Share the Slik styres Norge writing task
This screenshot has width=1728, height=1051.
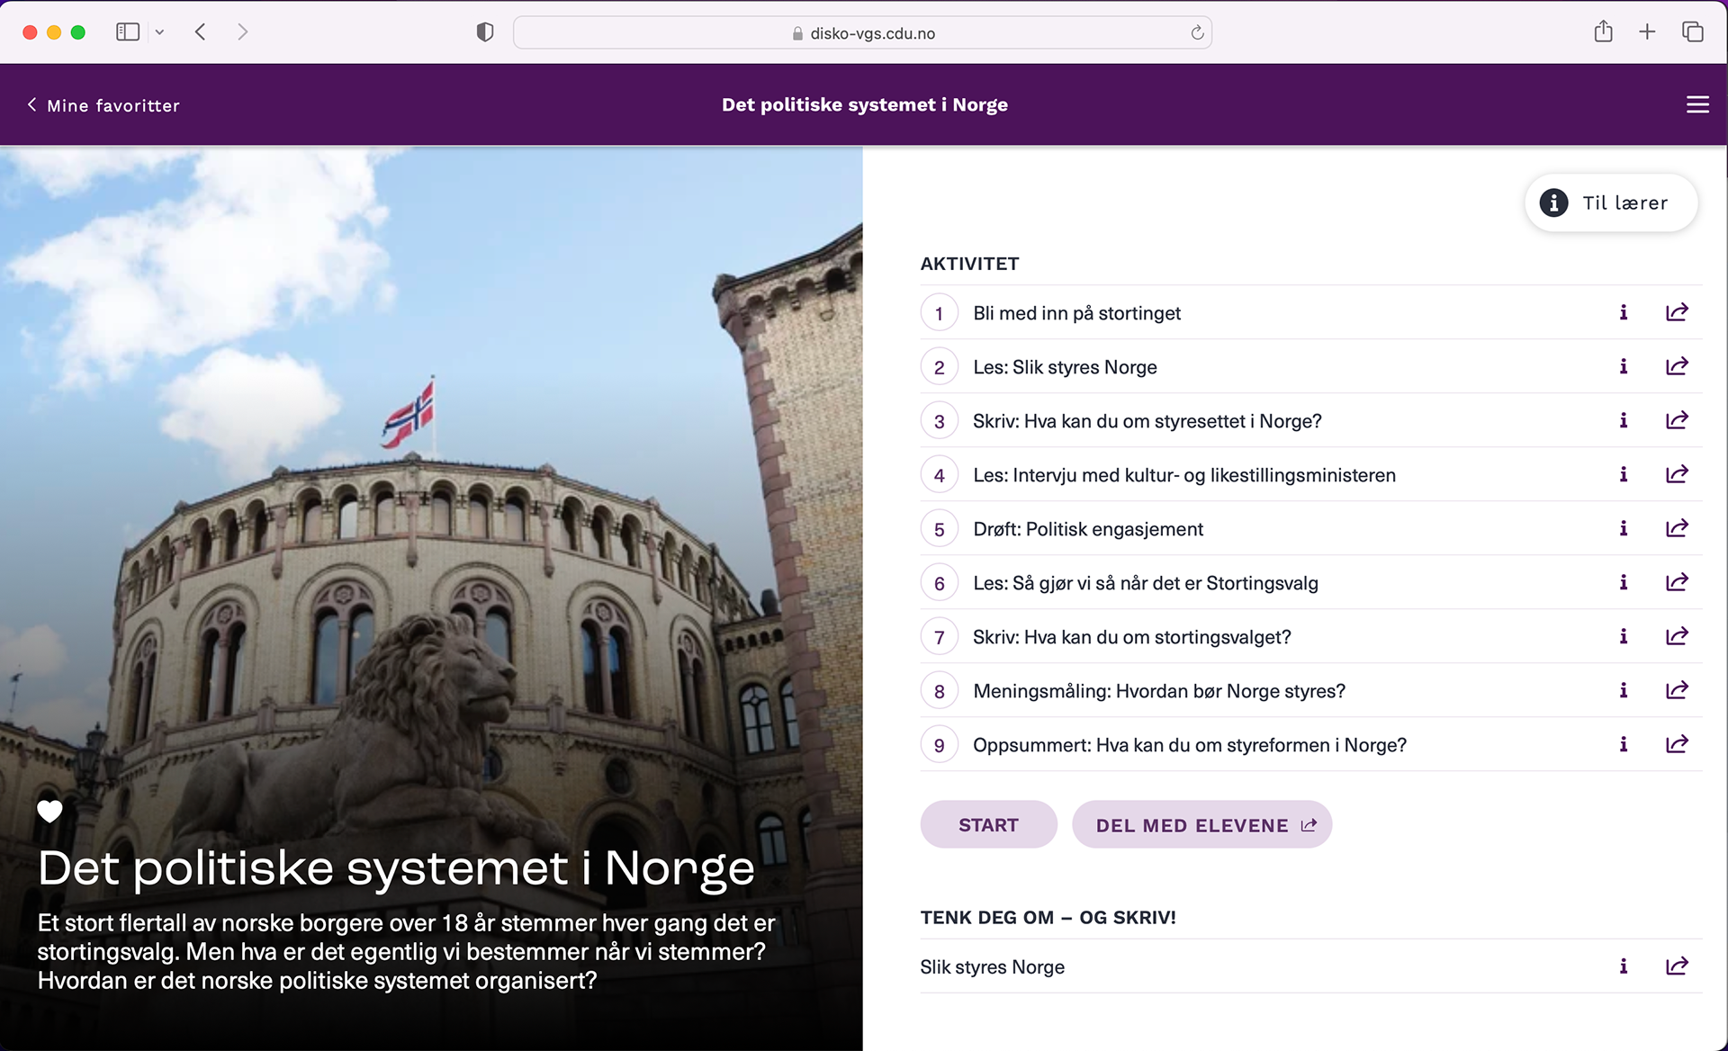(1677, 966)
